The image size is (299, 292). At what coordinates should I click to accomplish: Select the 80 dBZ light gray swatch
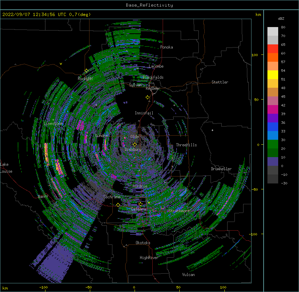pos(273,32)
